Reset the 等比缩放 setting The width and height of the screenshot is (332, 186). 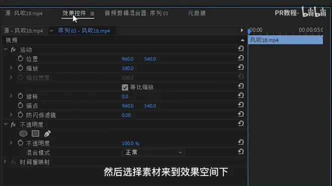pos(241,86)
